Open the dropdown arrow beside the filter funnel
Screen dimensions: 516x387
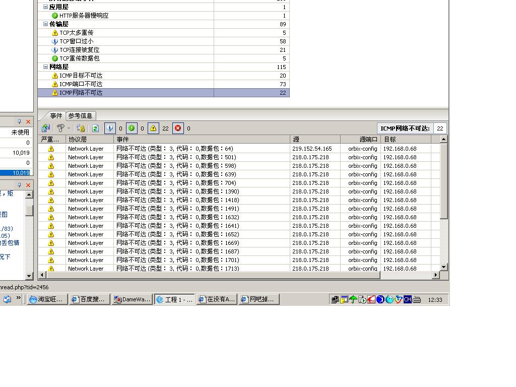click(x=69, y=128)
